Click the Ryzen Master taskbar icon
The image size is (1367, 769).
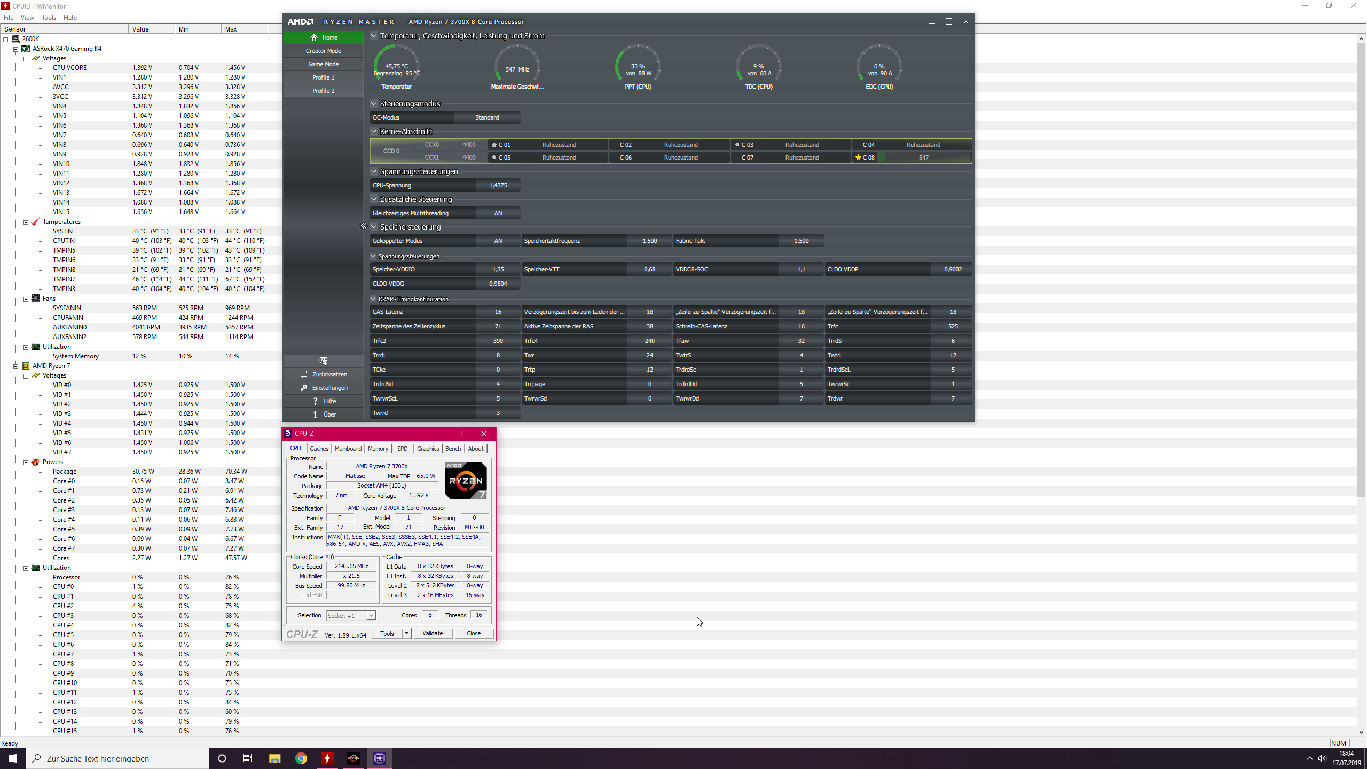pos(353,758)
